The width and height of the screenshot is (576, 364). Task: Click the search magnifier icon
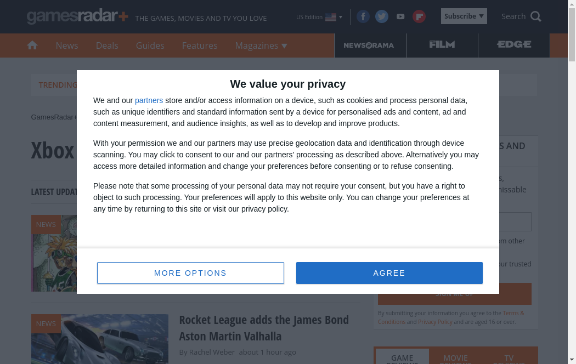536,16
